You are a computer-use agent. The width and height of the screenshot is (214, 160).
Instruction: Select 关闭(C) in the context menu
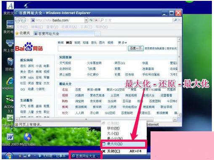pyautogui.click(x=124, y=151)
